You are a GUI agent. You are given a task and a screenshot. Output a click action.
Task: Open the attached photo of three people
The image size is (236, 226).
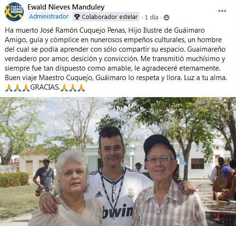118,162
